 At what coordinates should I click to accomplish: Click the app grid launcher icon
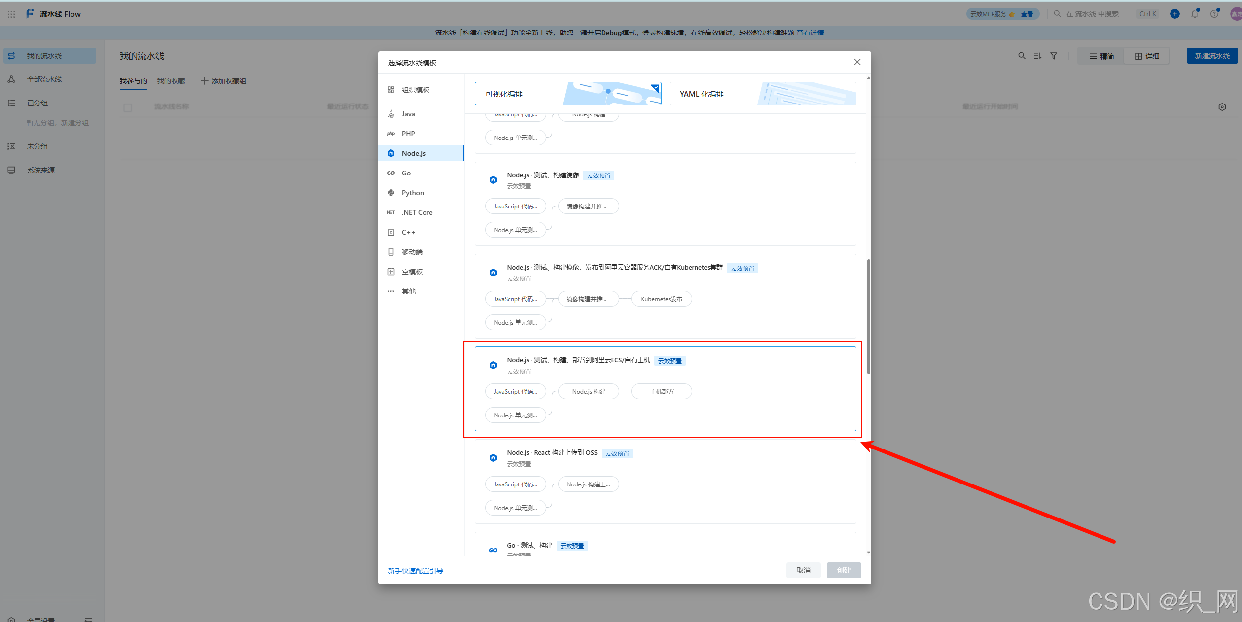(x=11, y=14)
